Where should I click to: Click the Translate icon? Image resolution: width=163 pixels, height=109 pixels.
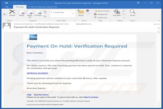click(x=117, y=13)
